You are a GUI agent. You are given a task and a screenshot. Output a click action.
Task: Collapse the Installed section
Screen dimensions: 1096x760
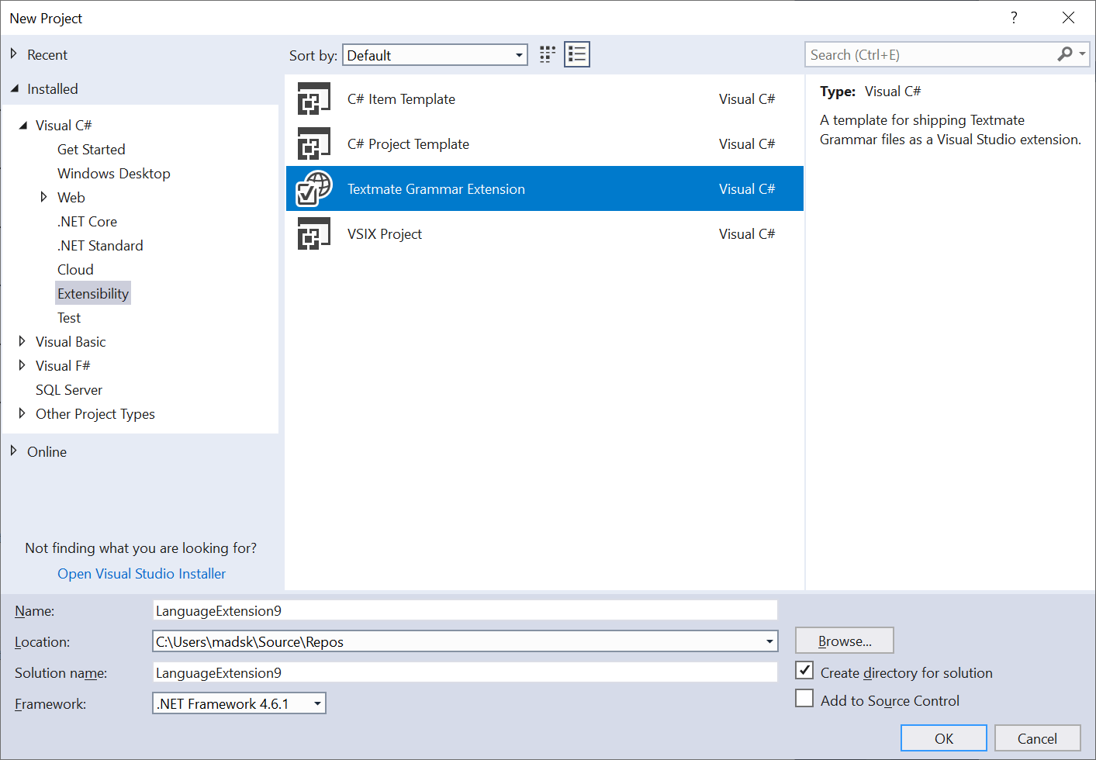14,88
